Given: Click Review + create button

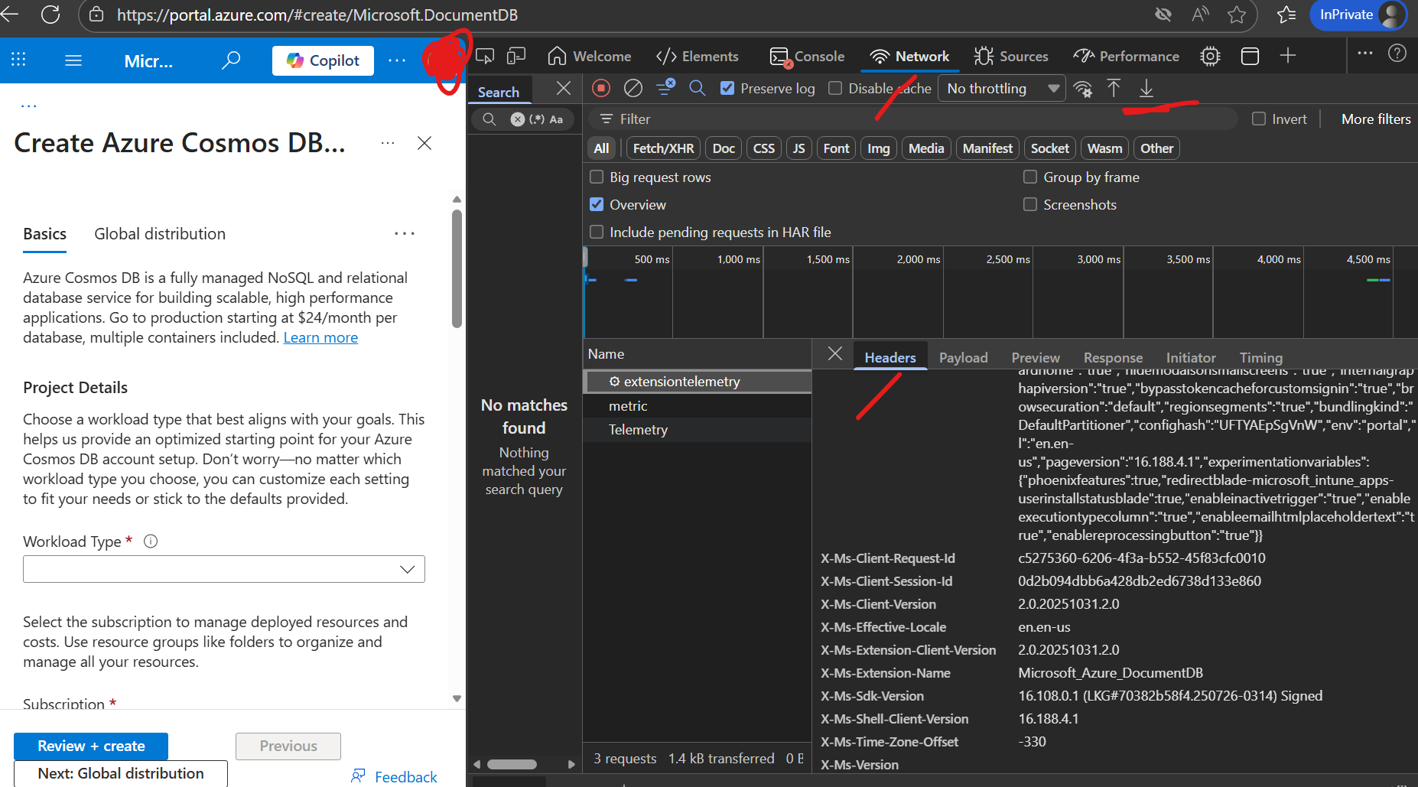Looking at the screenshot, I should (91, 746).
